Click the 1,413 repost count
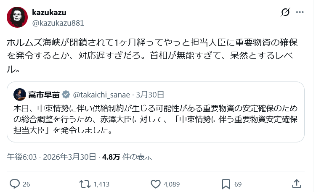316x192 pixels. click(x=101, y=184)
